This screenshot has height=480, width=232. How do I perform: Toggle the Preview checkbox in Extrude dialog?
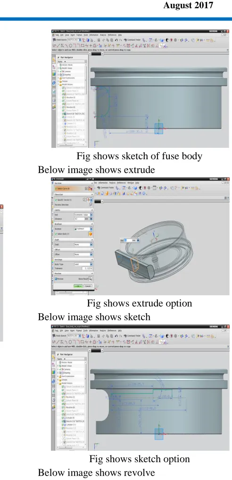click(56, 279)
